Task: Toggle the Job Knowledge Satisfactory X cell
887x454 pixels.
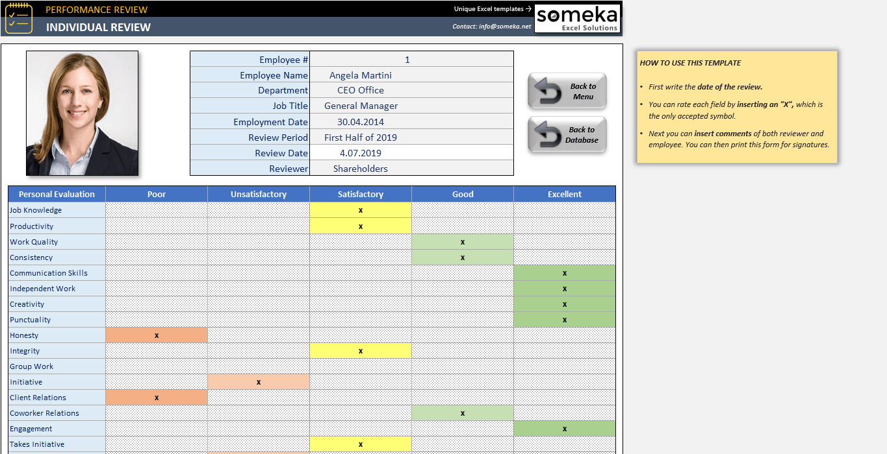Action: pyautogui.click(x=361, y=210)
